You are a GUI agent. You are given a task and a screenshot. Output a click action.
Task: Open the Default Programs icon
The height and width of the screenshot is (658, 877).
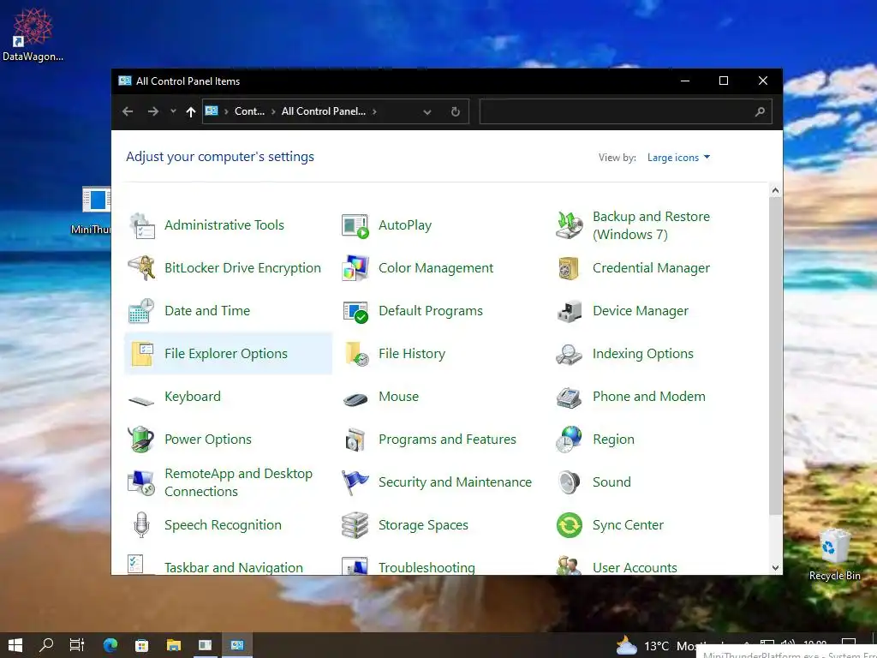click(x=355, y=311)
